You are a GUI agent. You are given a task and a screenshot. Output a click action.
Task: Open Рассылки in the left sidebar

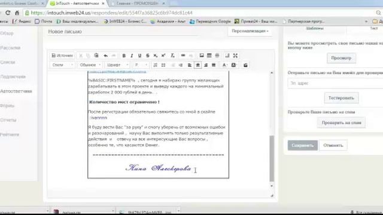pyautogui.click(x=10, y=48)
